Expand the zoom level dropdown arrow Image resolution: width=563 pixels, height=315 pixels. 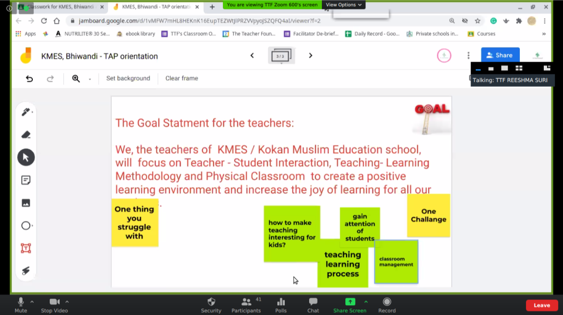click(90, 79)
